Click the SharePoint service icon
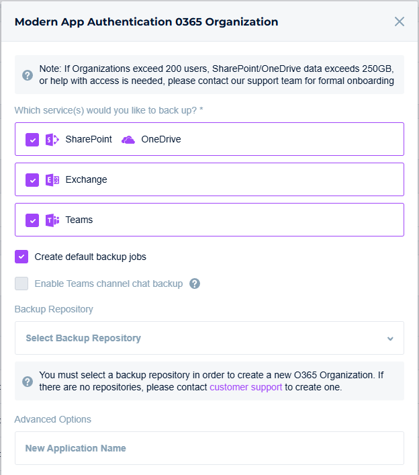419x475 pixels. click(x=52, y=140)
